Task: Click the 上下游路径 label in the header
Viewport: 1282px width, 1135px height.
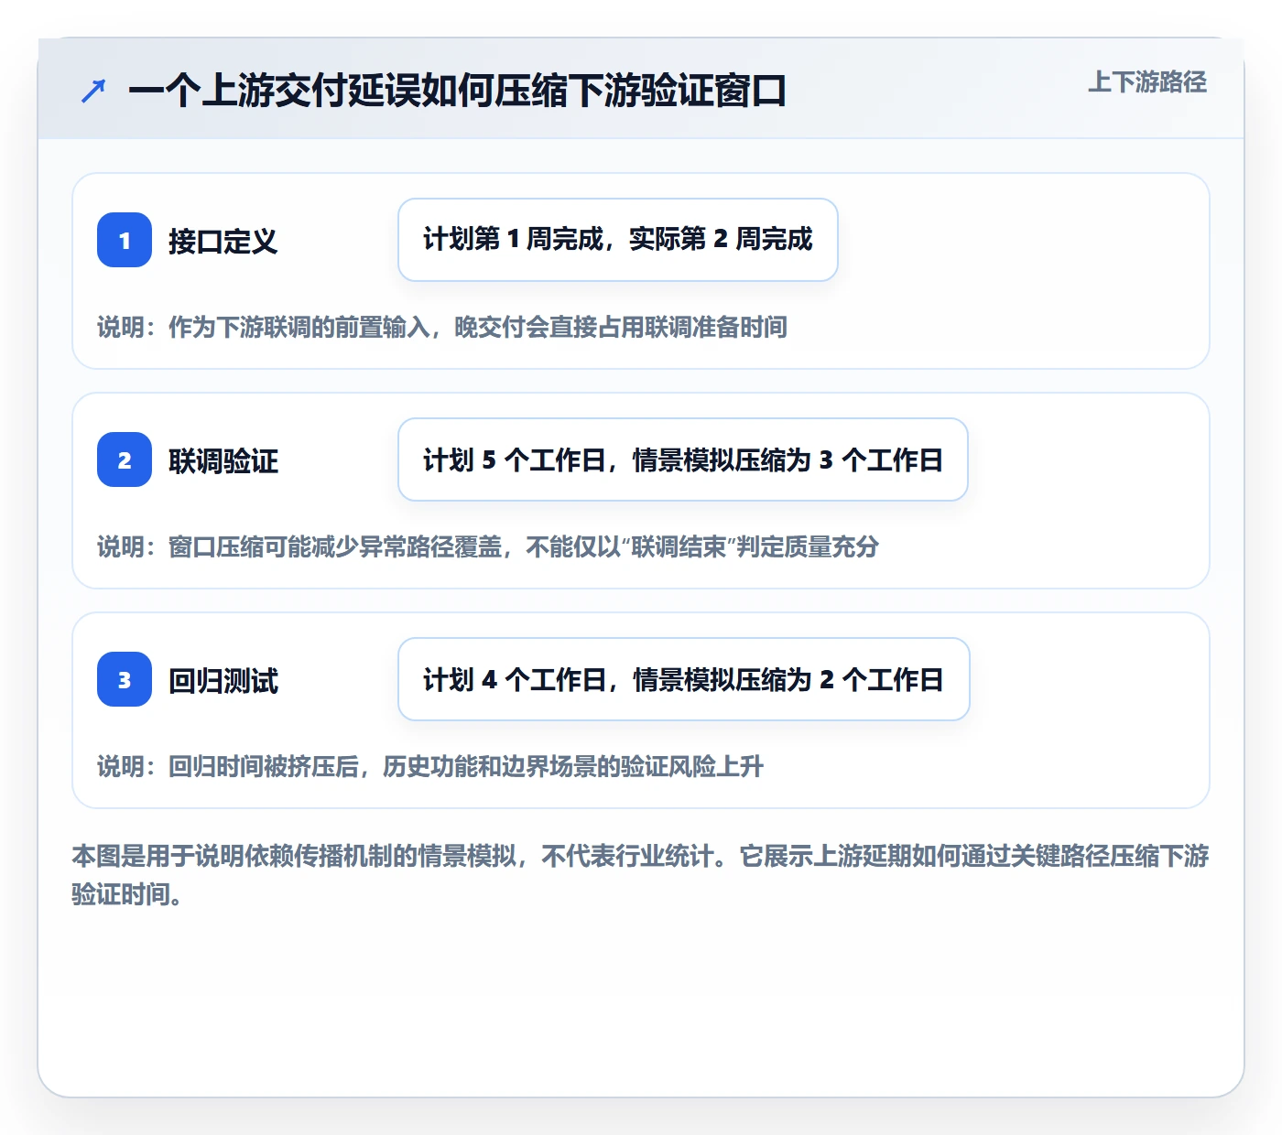Action: point(1147,82)
